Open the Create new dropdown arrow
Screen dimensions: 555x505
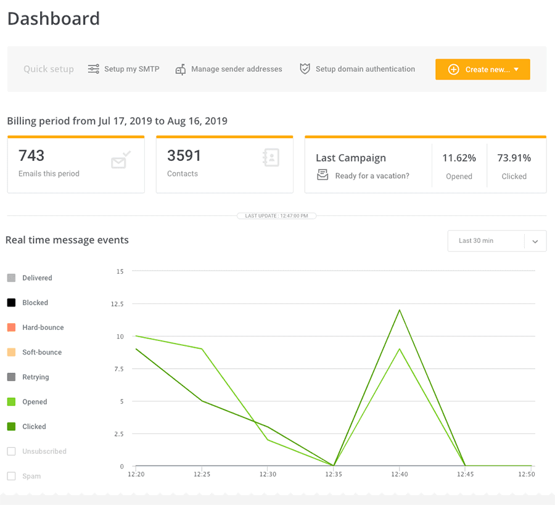pos(516,70)
